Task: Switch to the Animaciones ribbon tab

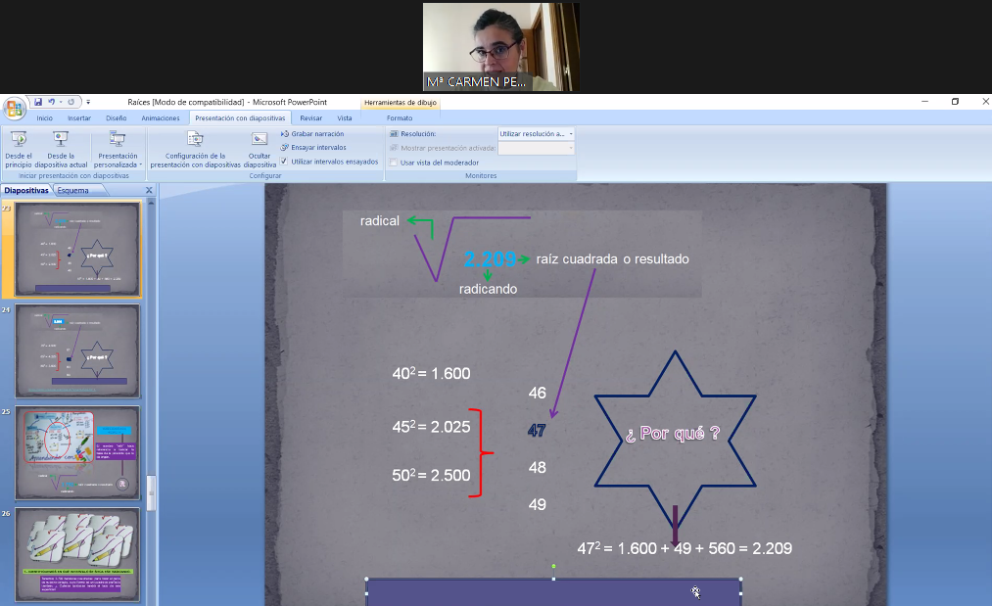Action: tap(161, 117)
